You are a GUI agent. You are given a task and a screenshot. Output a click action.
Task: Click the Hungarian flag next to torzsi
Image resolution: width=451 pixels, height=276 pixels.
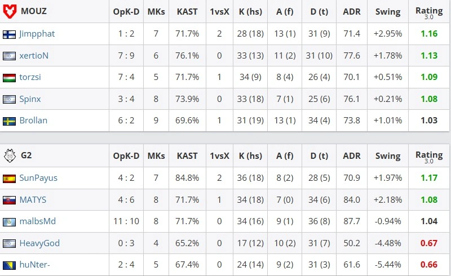9,78
